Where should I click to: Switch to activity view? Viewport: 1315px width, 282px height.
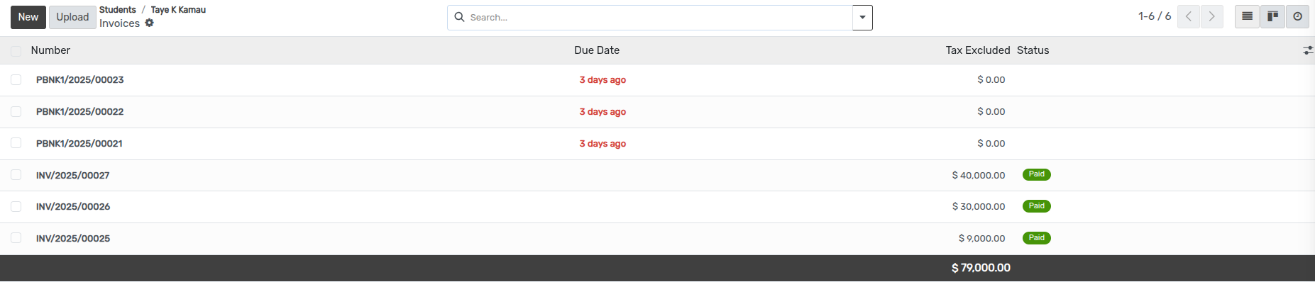coord(1297,16)
